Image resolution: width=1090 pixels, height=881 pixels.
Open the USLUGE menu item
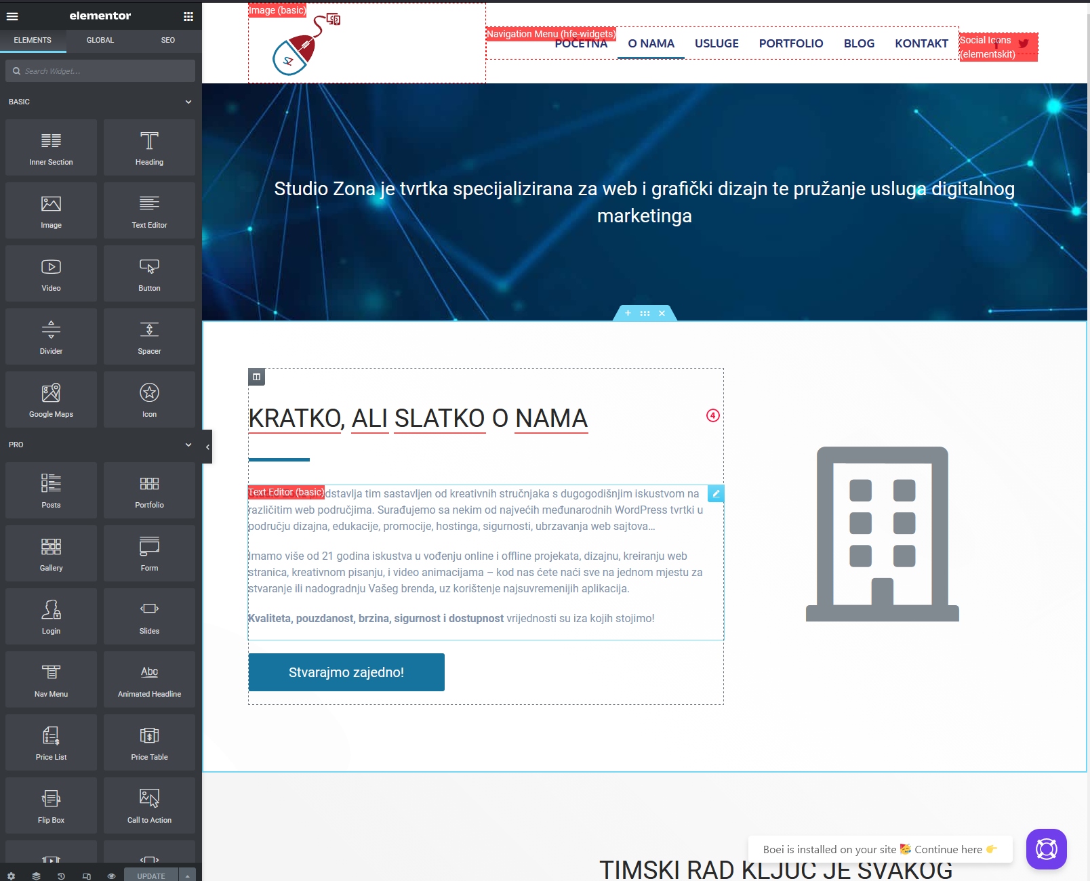pos(716,43)
